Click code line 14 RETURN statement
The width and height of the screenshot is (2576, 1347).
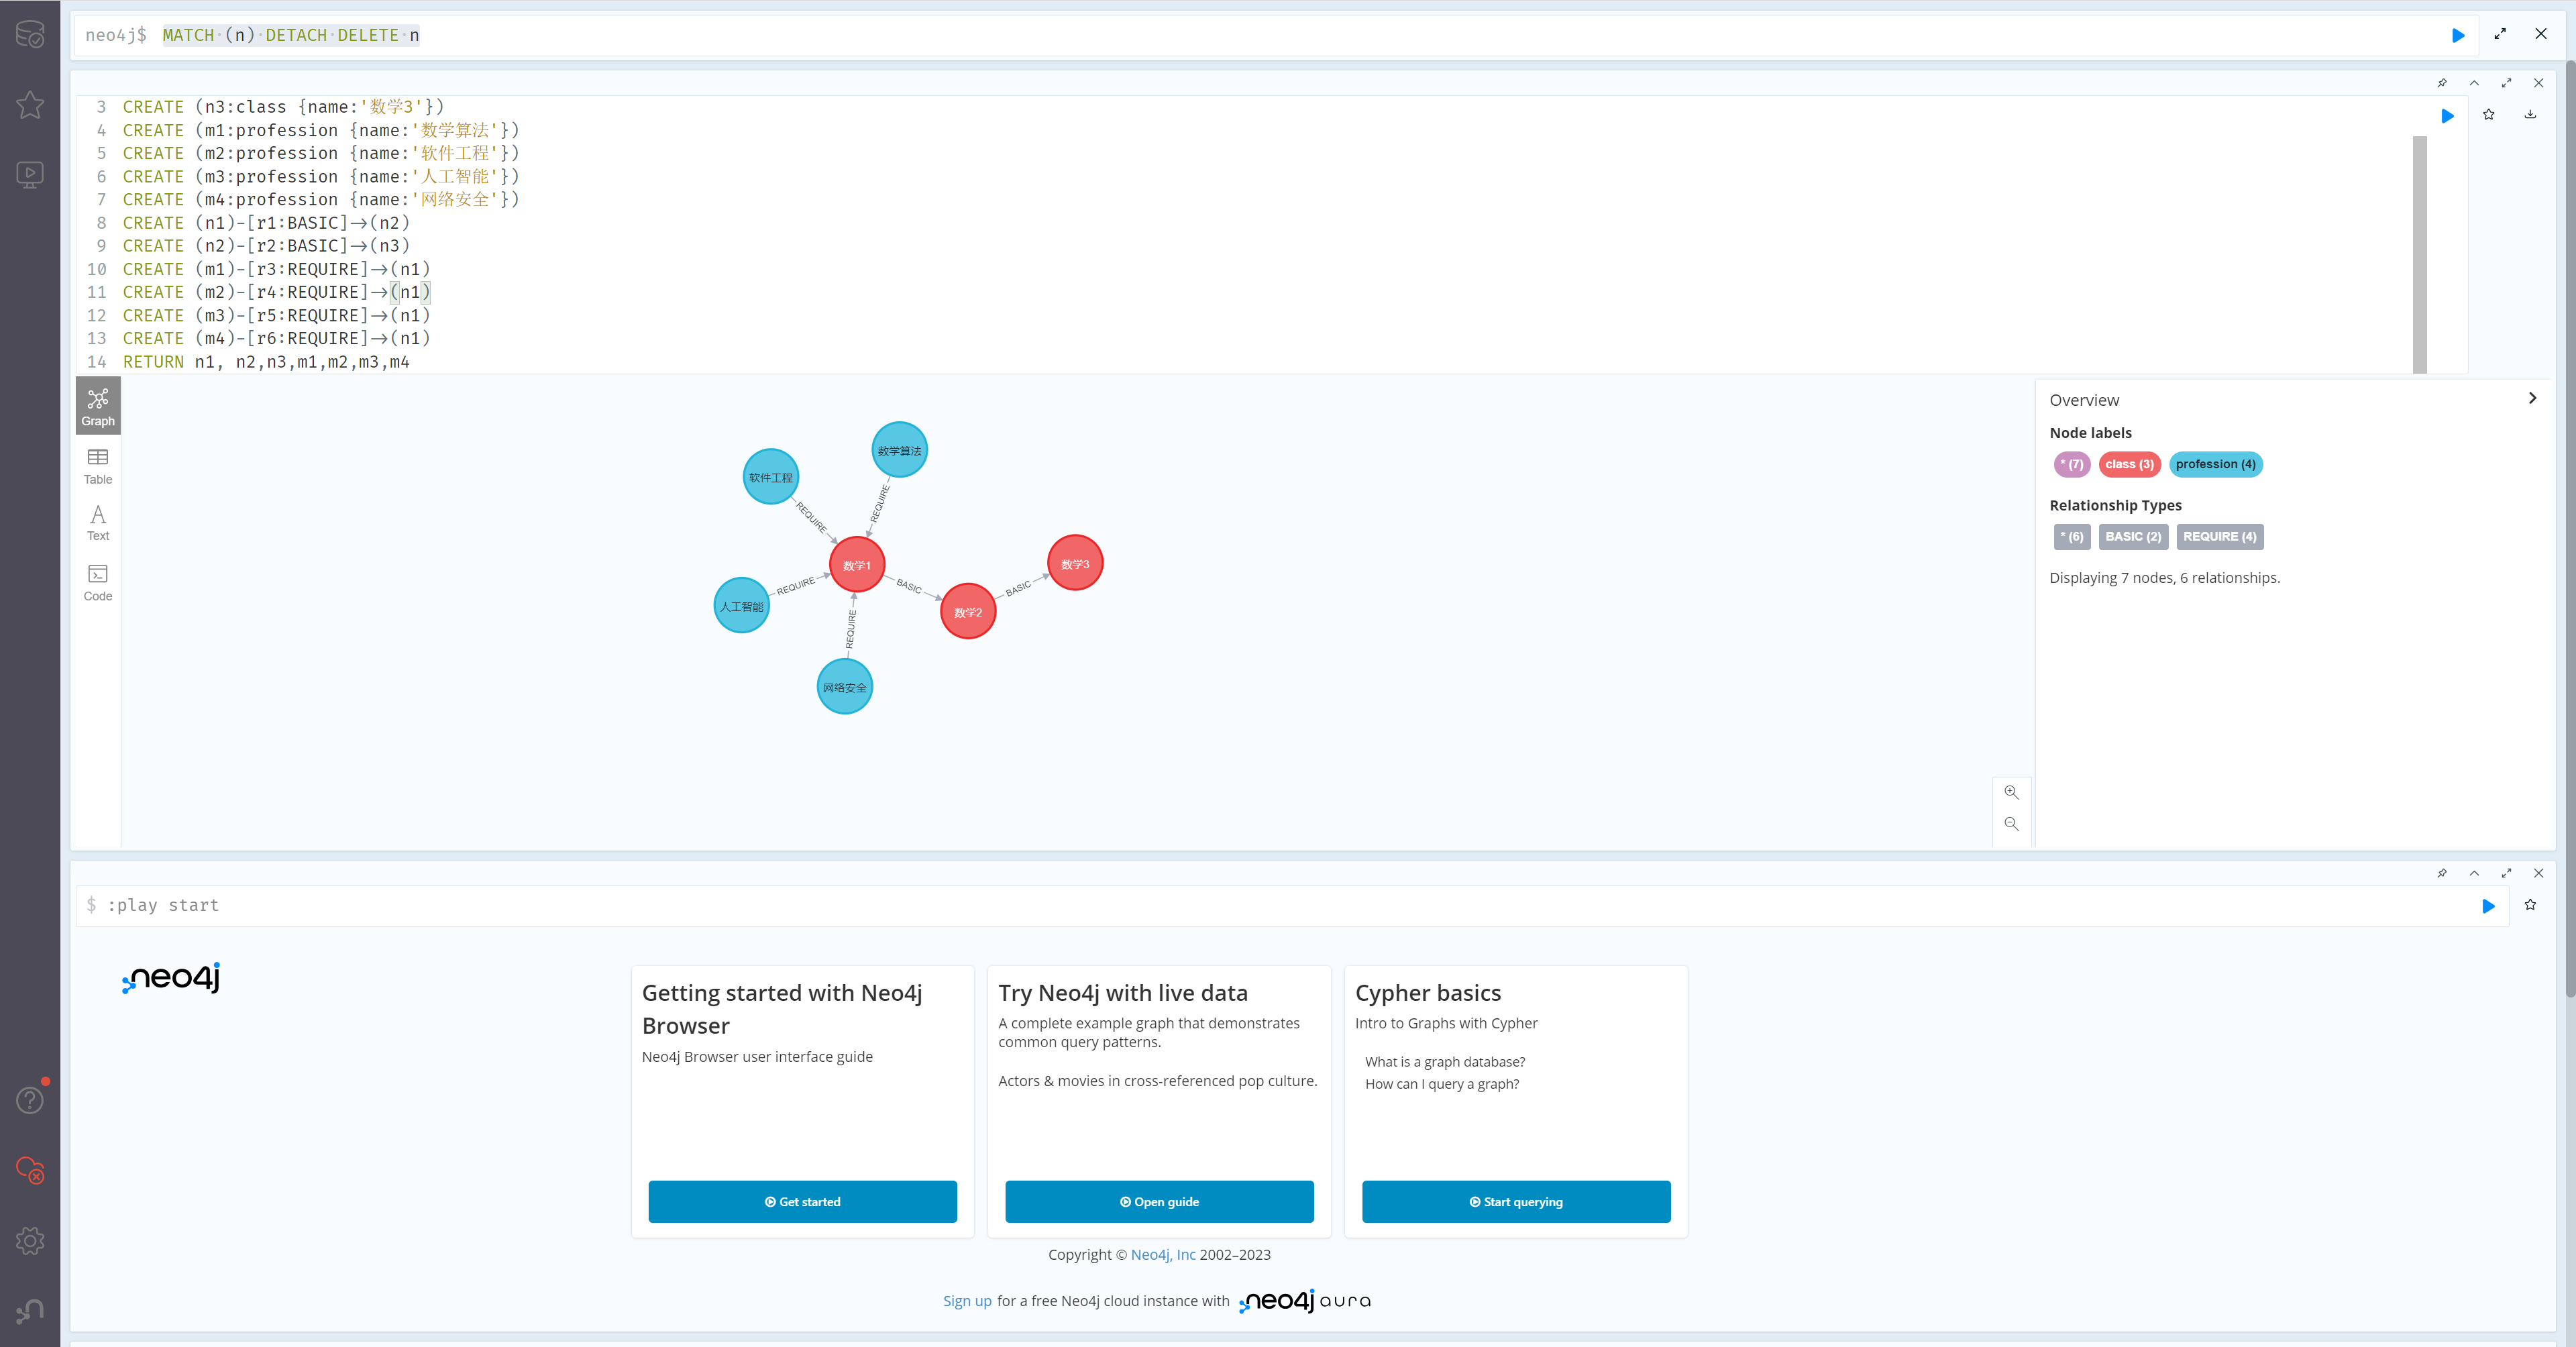click(x=266, y=362)
